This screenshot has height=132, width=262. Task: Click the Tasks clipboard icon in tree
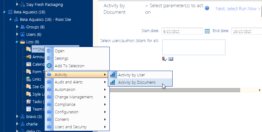click(28, 101)
